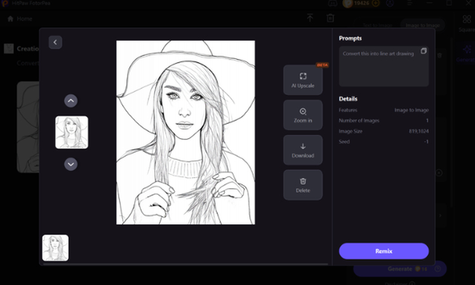Click the Image Size value 819,1024

coord(418,131)
